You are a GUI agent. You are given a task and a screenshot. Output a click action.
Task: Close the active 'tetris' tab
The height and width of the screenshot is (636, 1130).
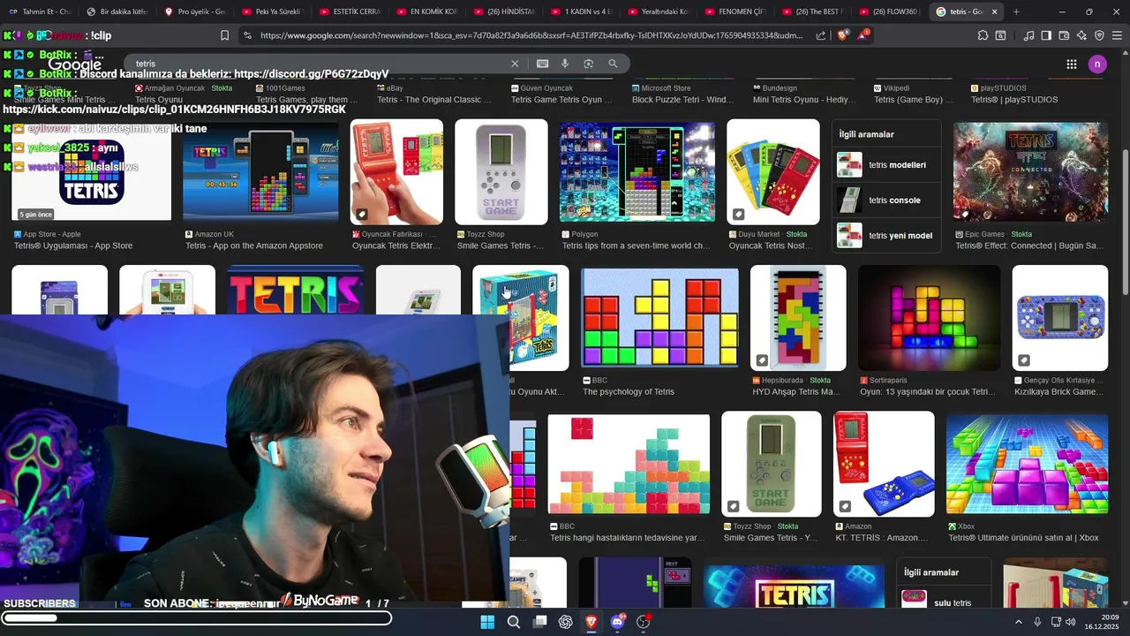pos(995,11)
